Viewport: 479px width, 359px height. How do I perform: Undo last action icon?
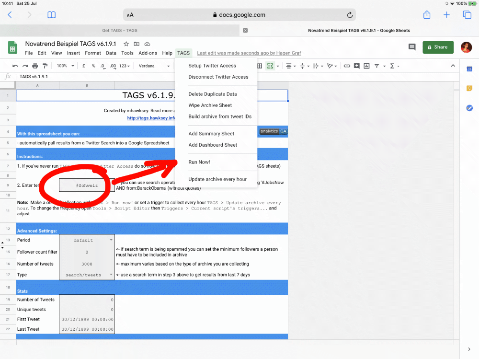(x=15, y=66)
